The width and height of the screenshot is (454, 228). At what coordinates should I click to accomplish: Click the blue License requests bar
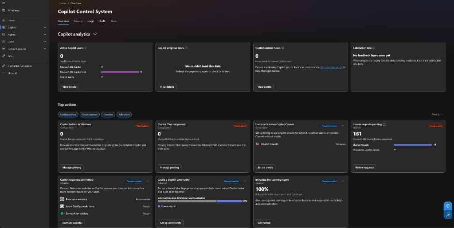(413, 145)
